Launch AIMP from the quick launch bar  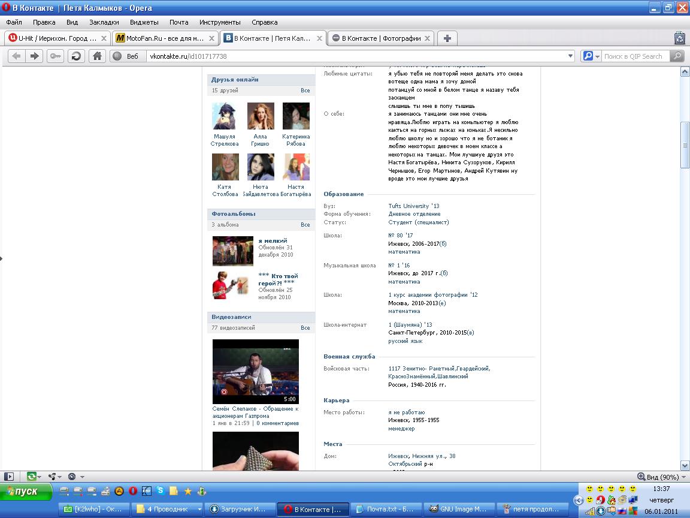tap(119, 490)
